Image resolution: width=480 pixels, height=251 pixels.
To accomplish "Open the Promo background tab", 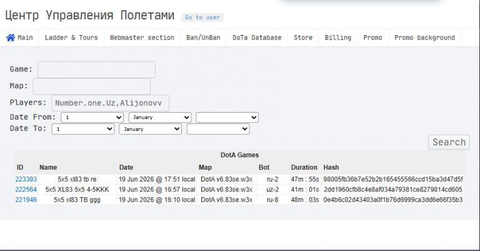I will click(424, 38).
